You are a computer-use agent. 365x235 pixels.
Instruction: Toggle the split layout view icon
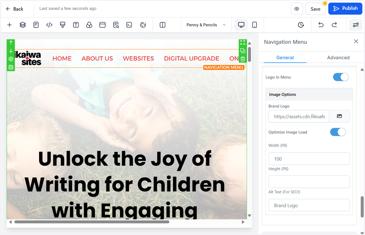(163, 25)
